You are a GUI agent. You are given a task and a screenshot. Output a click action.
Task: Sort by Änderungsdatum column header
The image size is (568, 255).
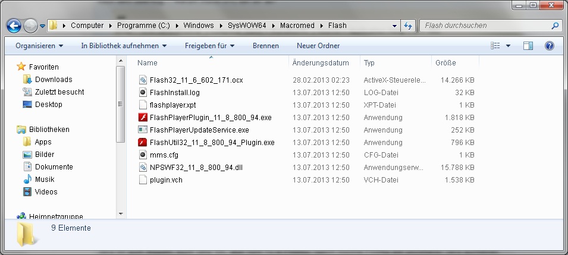coord(321,62)
